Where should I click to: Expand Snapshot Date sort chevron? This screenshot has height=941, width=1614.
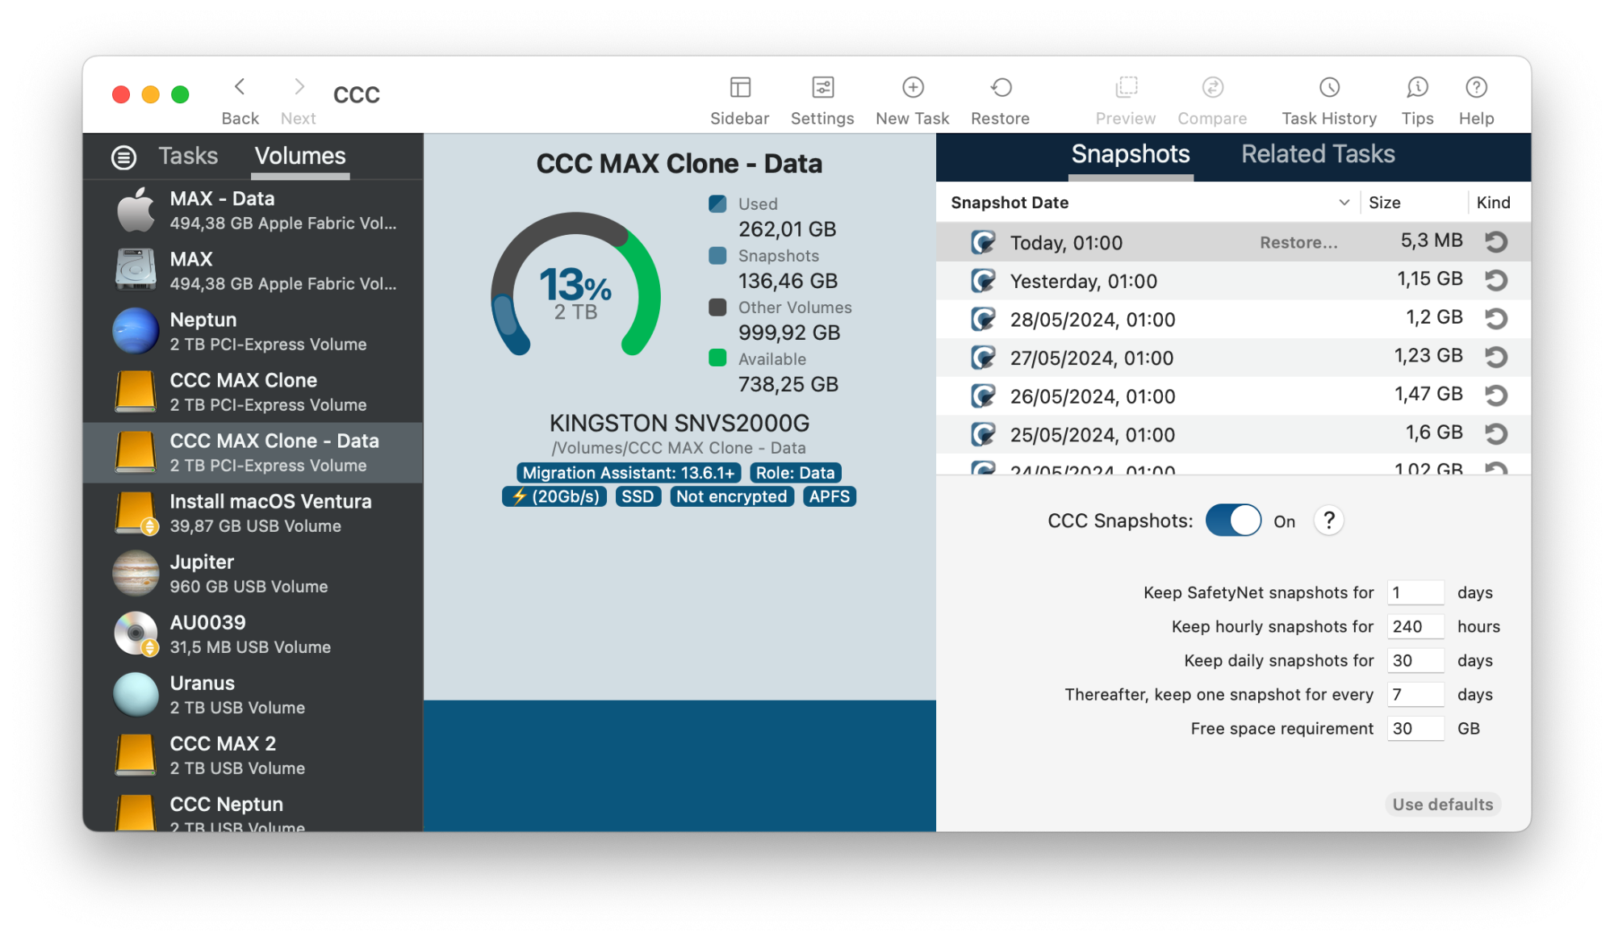click(1344, 203)
